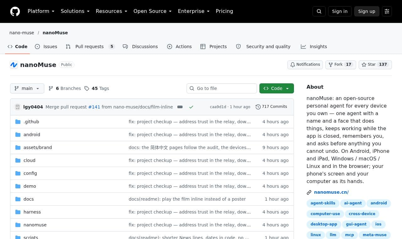Open the main branch selector dropdown
The height and width of the screenshot is (239, 402).
point(27,88)
